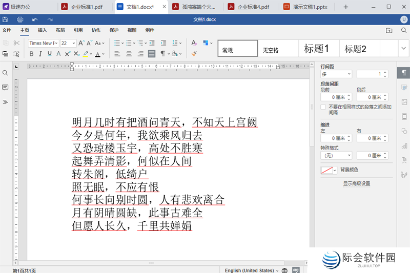Click 显示高级设置 link
This screenshot has width=410, height=273.
[x=356, y=183]
